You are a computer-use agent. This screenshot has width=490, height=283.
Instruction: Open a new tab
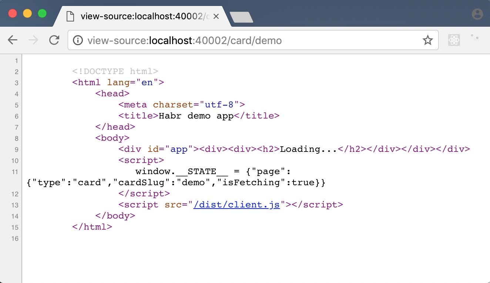tap(241, 17)
